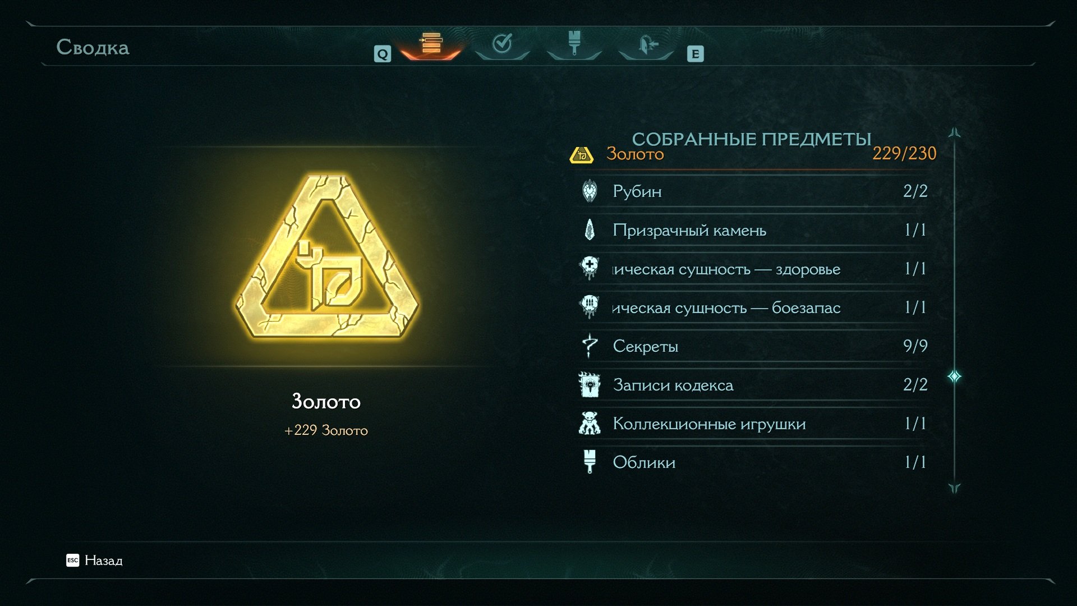Select the collectible toy demon icon

[x=590, y=423]
